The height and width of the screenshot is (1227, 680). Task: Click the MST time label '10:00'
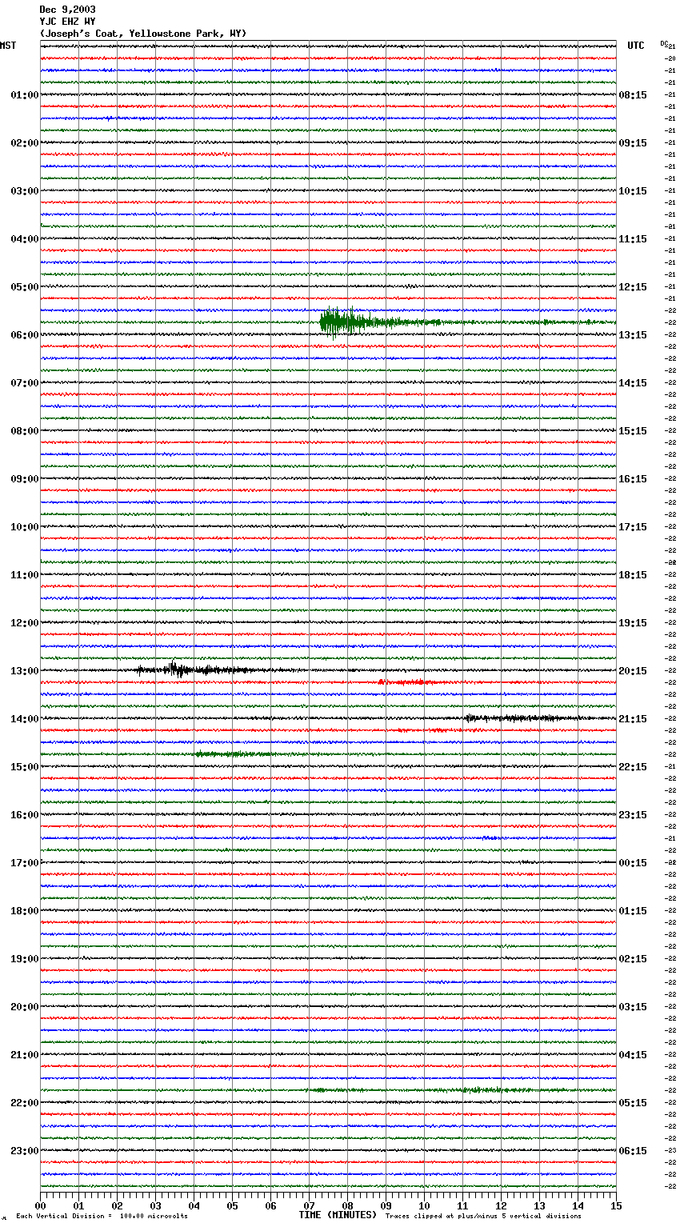[25, 527]
